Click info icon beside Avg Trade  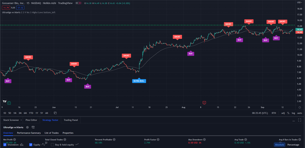click(x=246, y=140)
